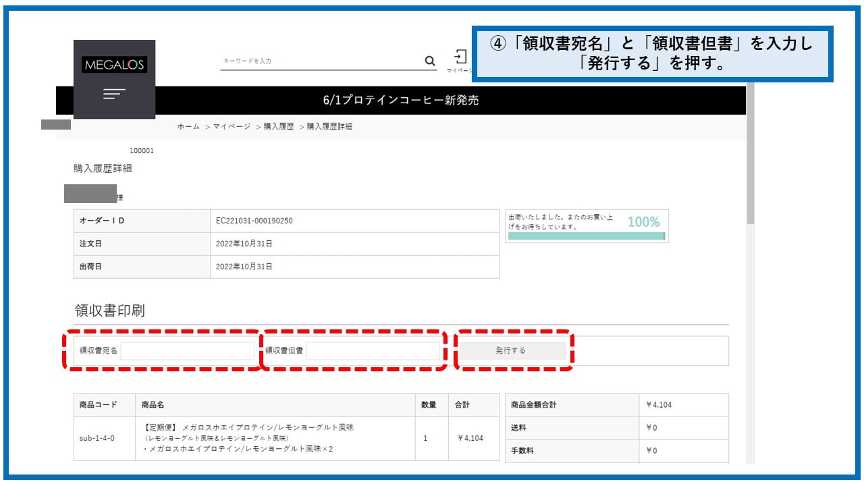Click order ID value EC221031-000190250
The width and height of the screenshot is (864, 486).
point(254,221)
